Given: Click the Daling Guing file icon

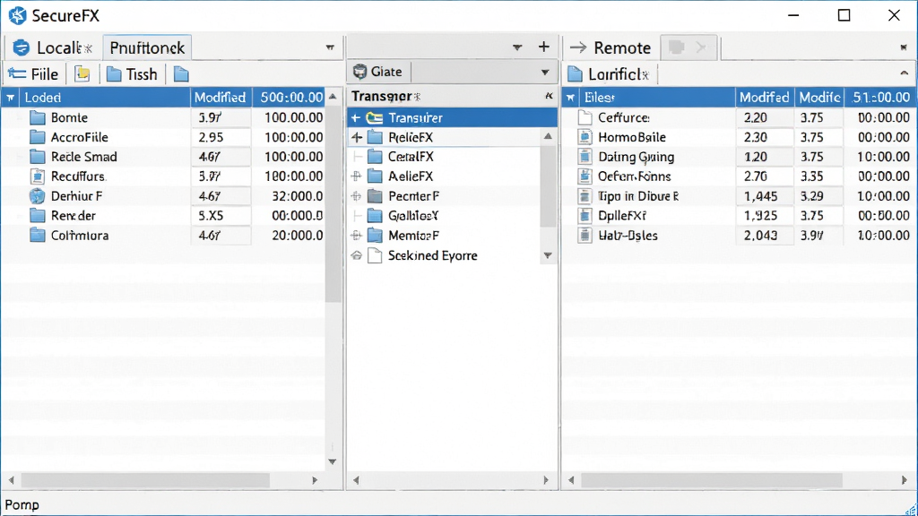Looking at the screenshot, I should click(585, 157).
